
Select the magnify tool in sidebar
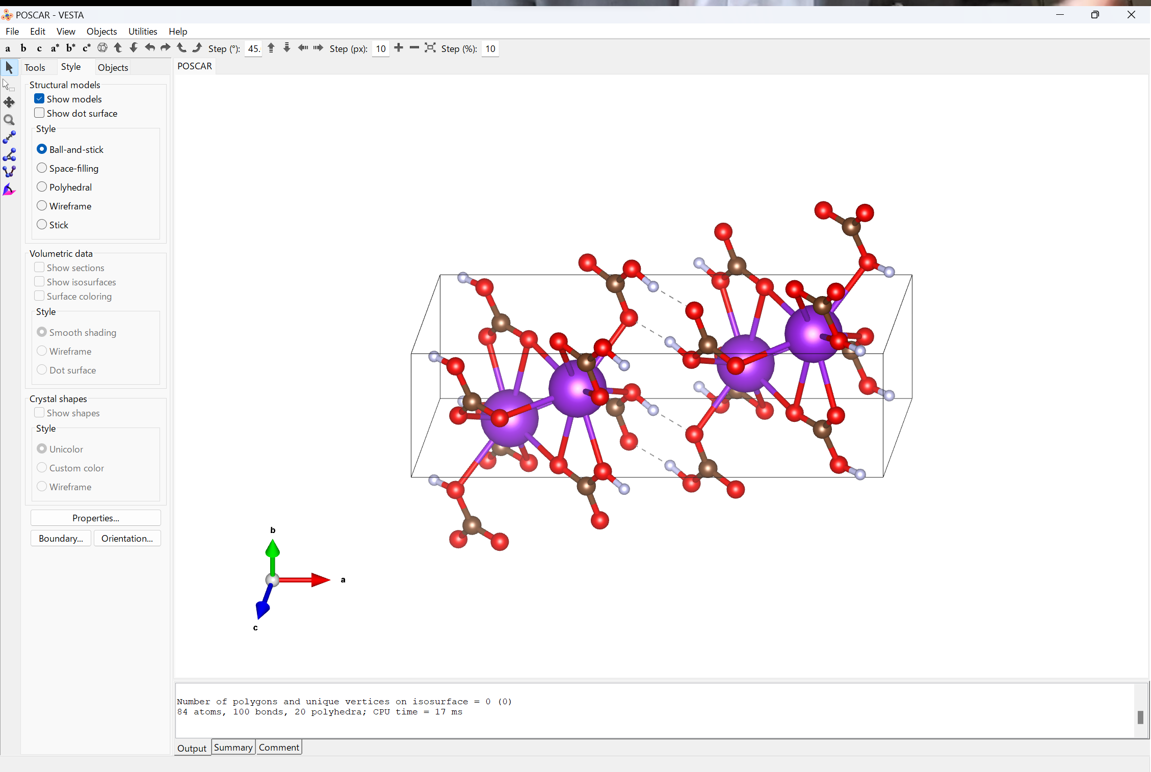pos(9,120)
